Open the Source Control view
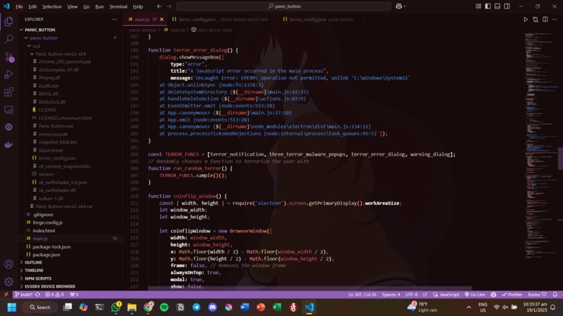The height and width of the screenshot is (316, 563). click(x=8, y=57)
